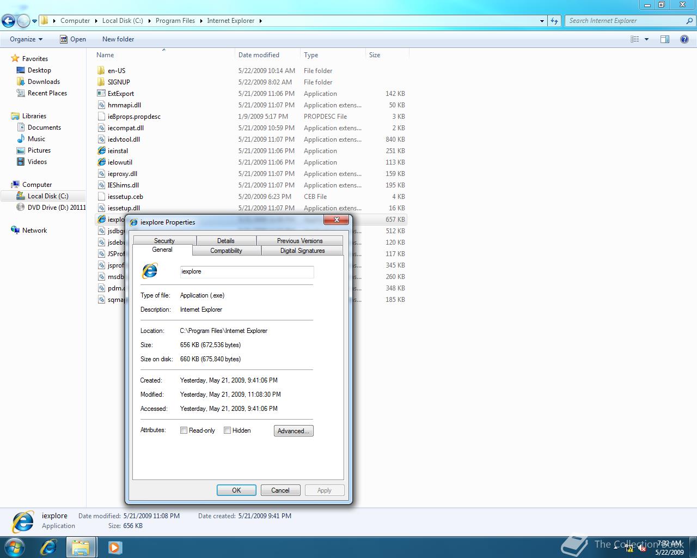Select the ielowutil application icon
Viewport: 697px width, 558px height.
101,162
